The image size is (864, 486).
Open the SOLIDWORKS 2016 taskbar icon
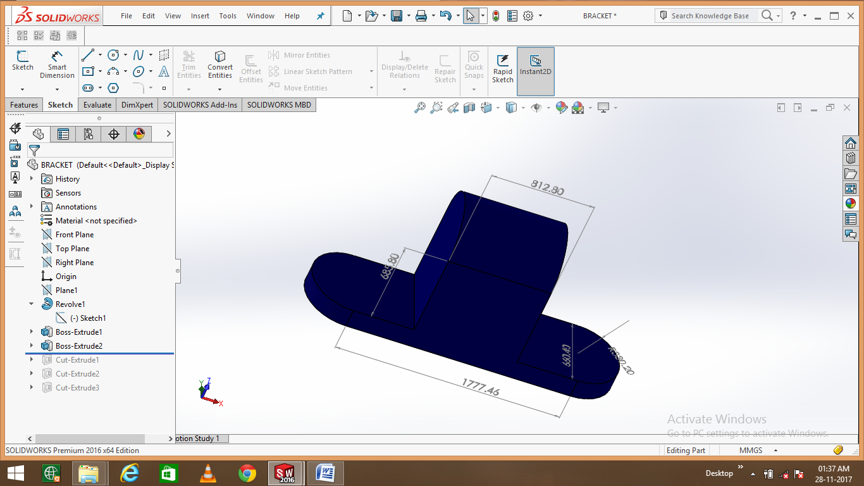click(285, 473)
